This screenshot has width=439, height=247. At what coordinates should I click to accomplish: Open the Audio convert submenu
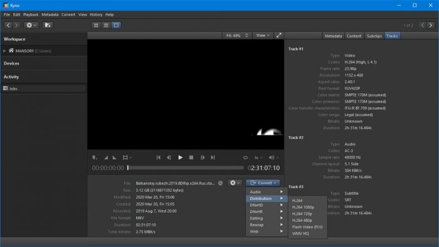(267, 192)
